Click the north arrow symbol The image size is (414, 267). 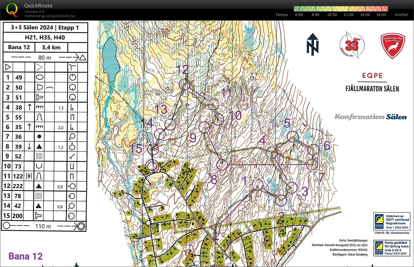pos(312,44)
